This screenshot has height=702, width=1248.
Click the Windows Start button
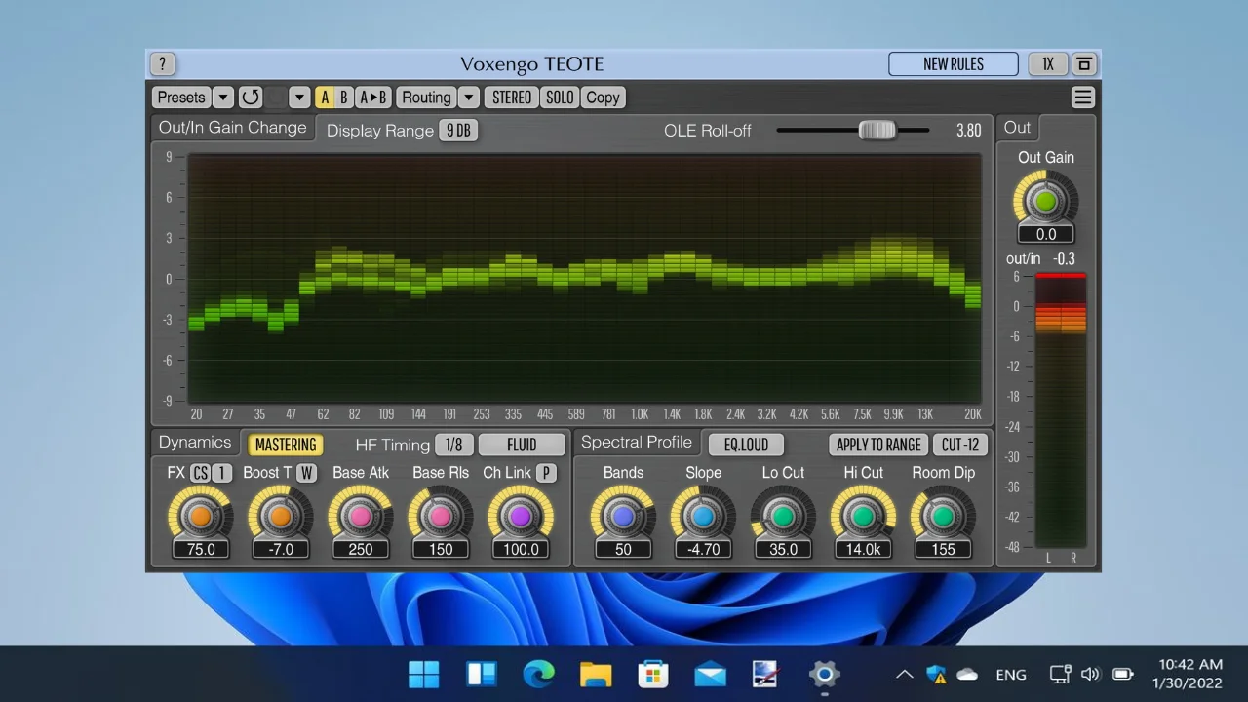click(x=424, y=674)
